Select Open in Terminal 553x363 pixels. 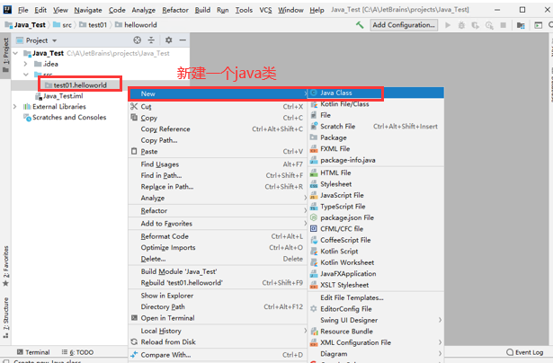click(218, 318)
